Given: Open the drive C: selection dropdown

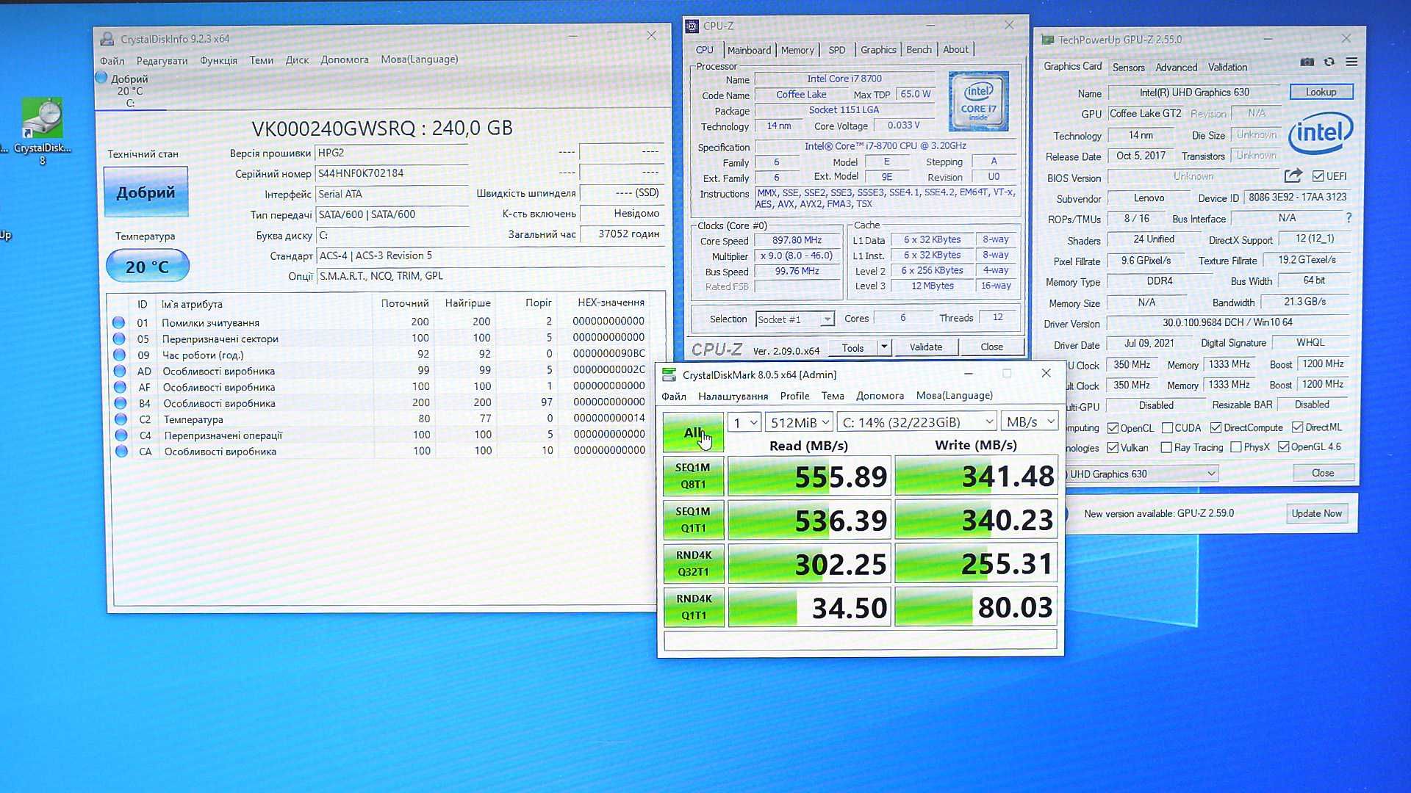Looking at the screenshot, I should (917, 422).
